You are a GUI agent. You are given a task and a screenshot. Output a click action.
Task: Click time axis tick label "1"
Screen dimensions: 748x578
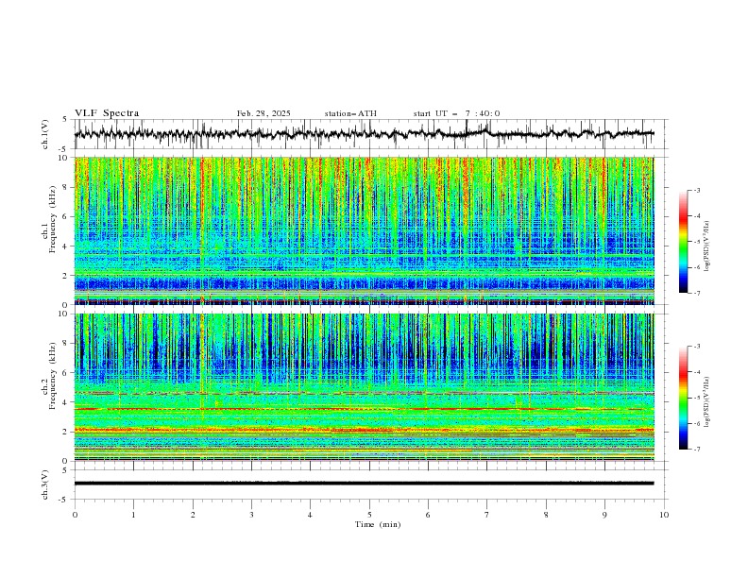133,515
